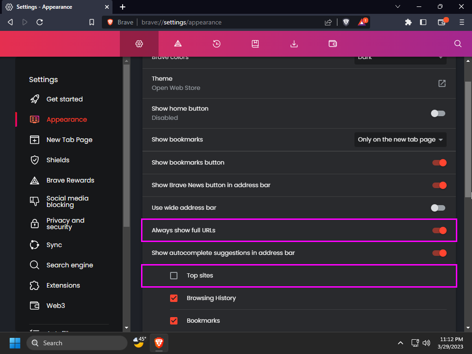Click the main page scroll down arrow
Viewport: 472px width, 354px height.
468,328
